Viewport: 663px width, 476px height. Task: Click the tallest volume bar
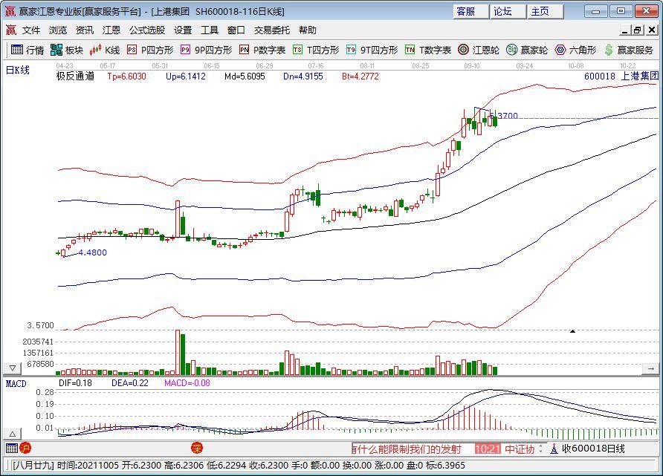pyautogui.click(x=178, y=353)
